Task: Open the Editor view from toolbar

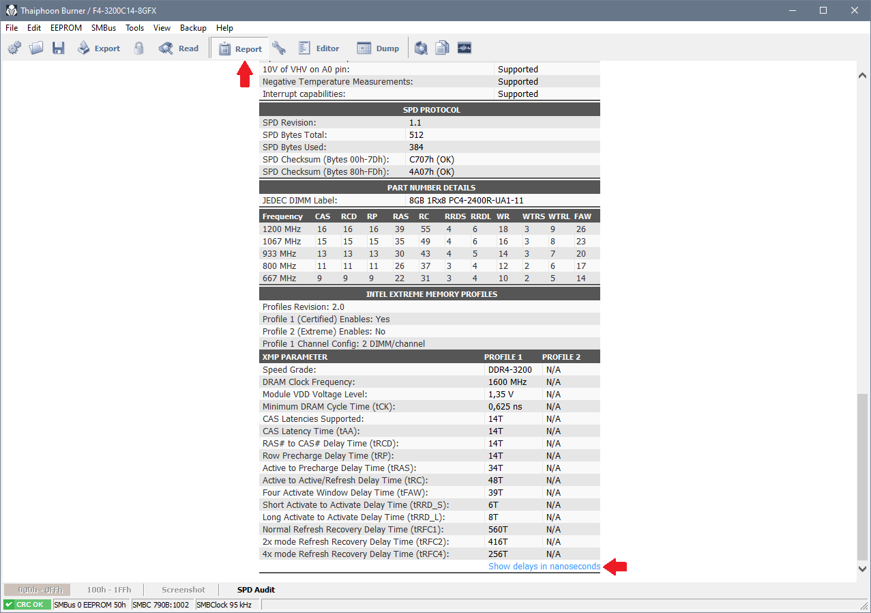Action: pyautogui.click(x=319, y=48)
